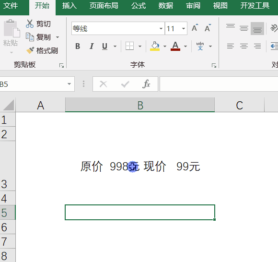The width and height of the screenshot is (278, 262).
Task: Center text horizontally
Action: (x=244, y=46)
